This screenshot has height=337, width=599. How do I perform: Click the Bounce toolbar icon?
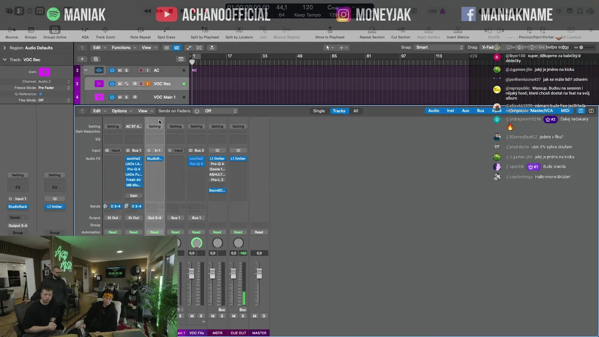(12, 30)
